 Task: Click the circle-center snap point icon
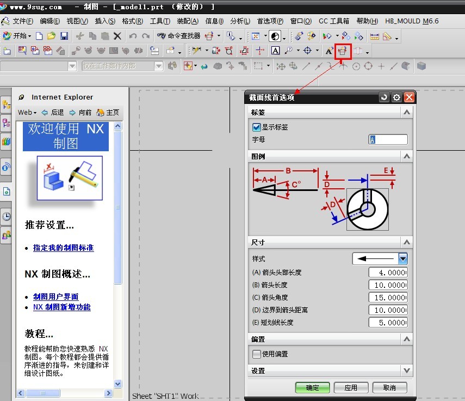(356, 66)
